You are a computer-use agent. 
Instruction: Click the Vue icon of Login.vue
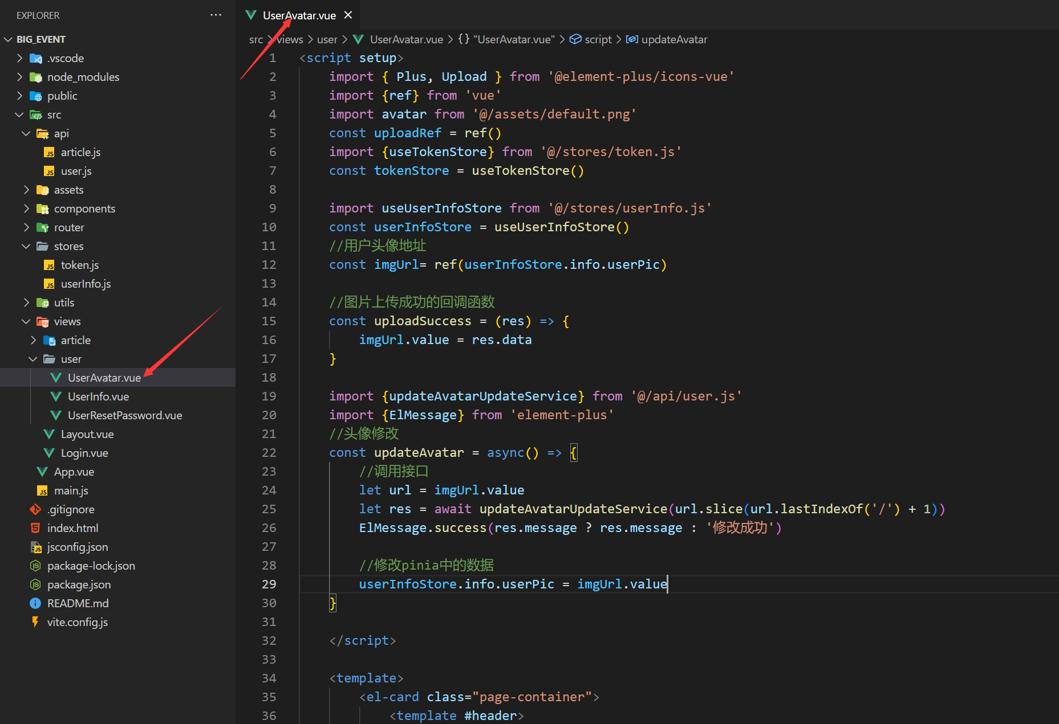[x=49, y=453]
